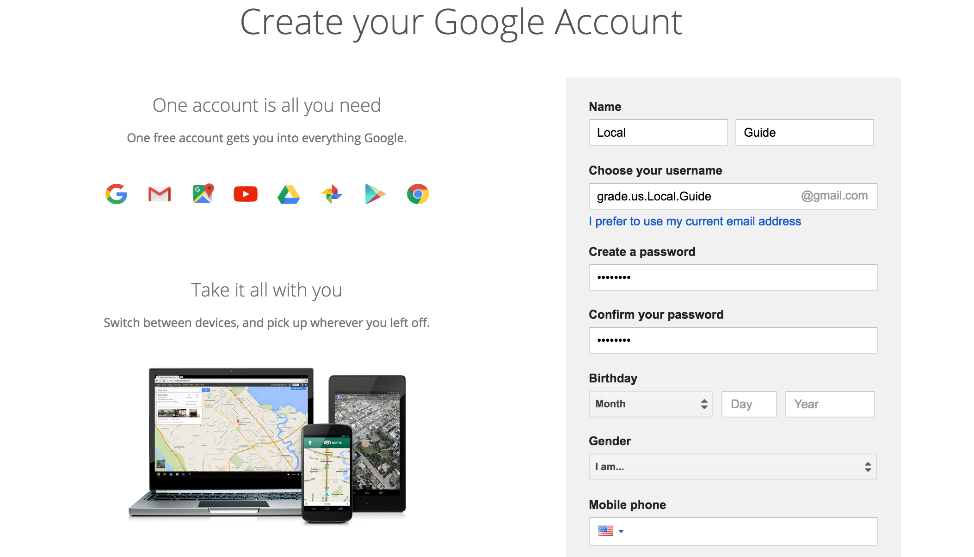Click the Google Drive triangle icon
The width and height of the screenshot is (974, 557).
[x=289, y=194]
